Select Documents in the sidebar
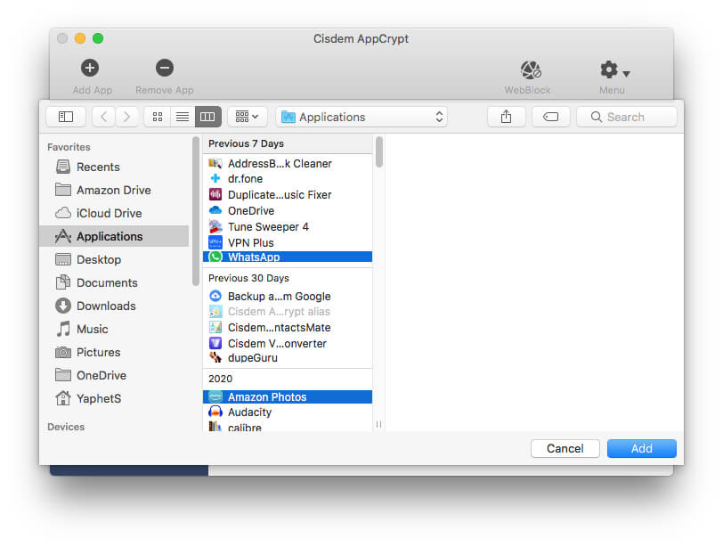The image size is (723, 547). coord(115,282)
